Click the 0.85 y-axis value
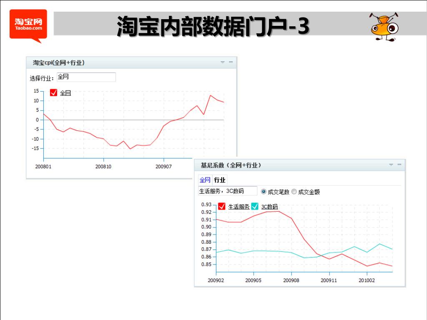This screenshot has height=320, width=427. tap(206, 264)
